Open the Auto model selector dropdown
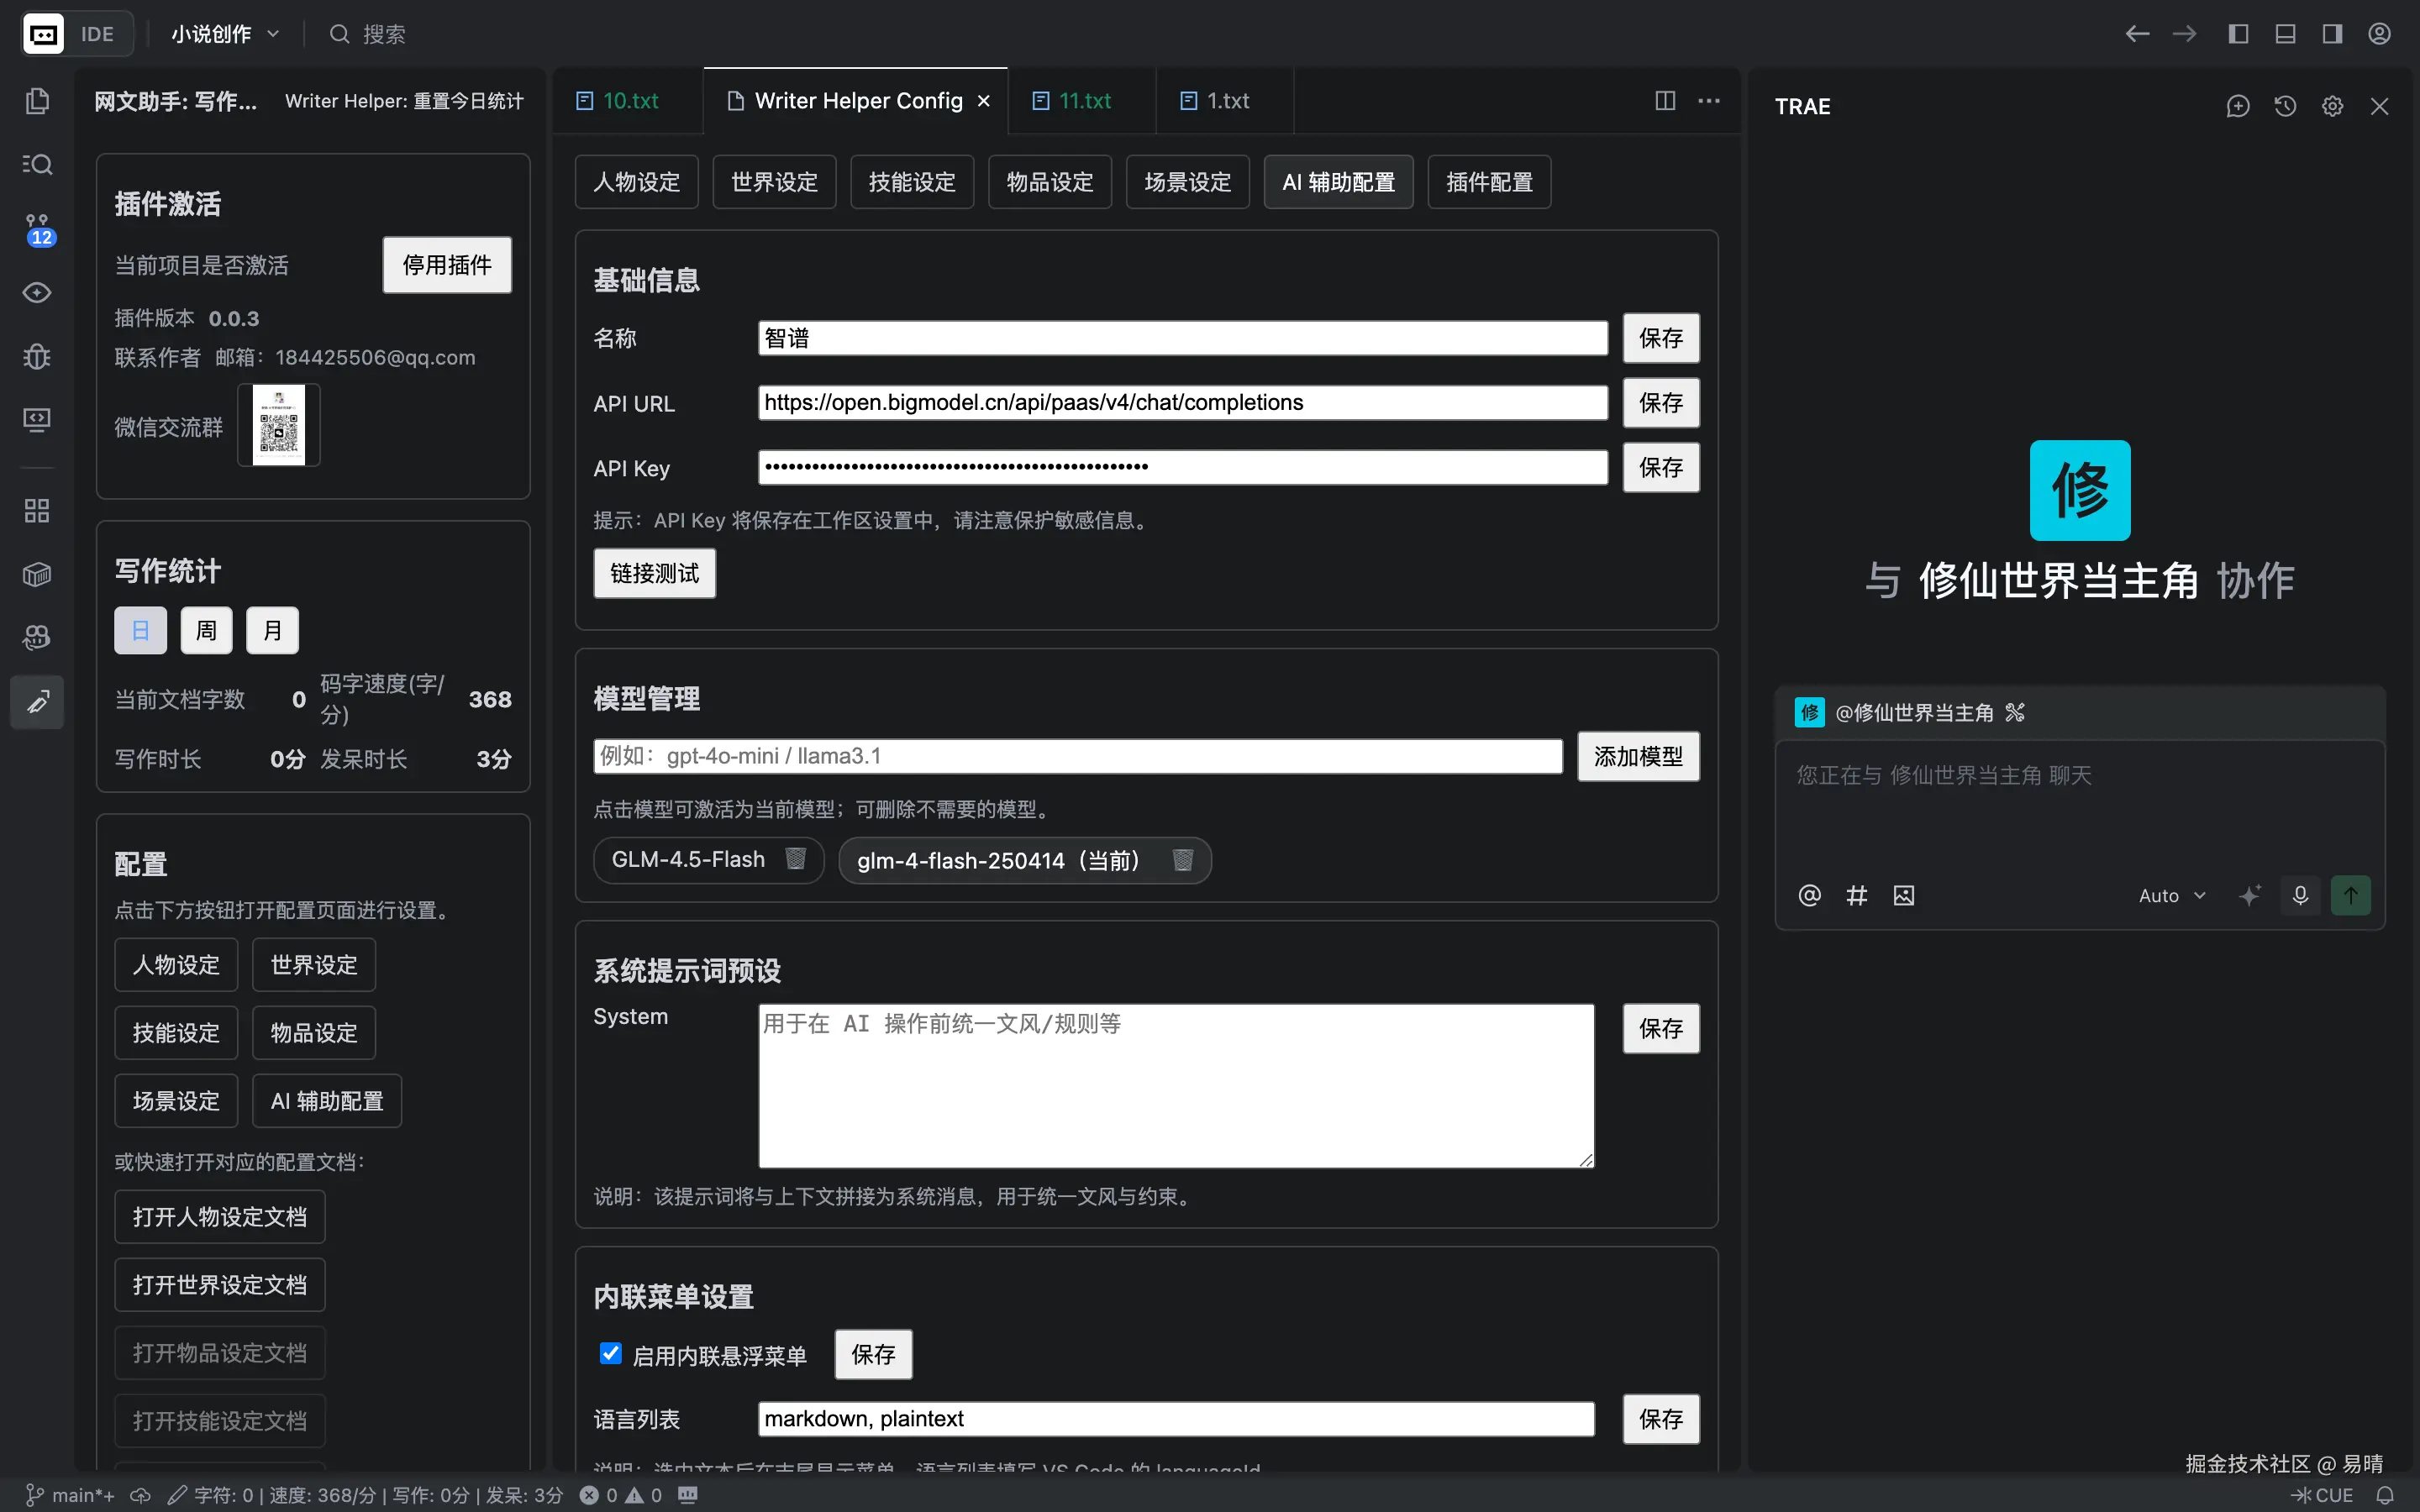Screen dimensions: 2420x1512 (2171, 895)
